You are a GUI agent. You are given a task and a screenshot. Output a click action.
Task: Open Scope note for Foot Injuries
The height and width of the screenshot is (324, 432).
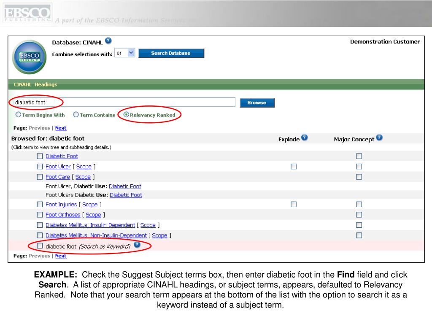[90, 205]
